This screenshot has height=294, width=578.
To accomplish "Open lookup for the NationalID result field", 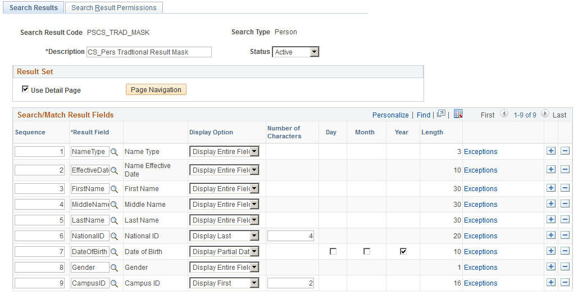I will point(114,236).
